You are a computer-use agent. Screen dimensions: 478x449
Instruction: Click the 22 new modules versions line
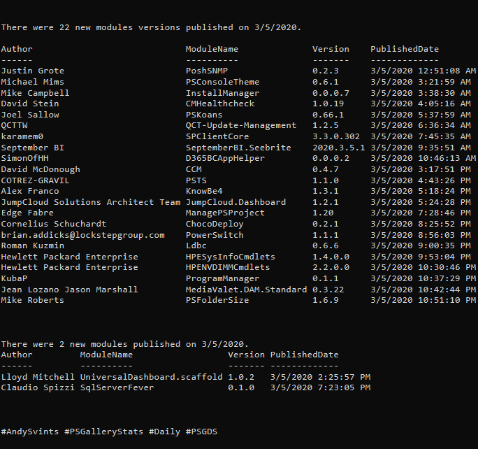pos(151,27)
